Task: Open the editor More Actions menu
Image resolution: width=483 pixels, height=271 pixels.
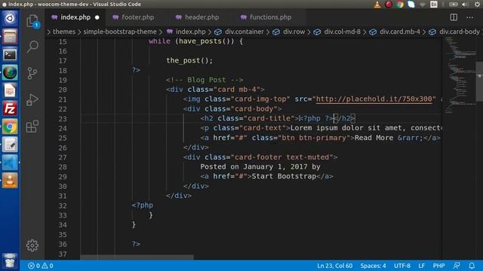Action: tap(469, 17)
